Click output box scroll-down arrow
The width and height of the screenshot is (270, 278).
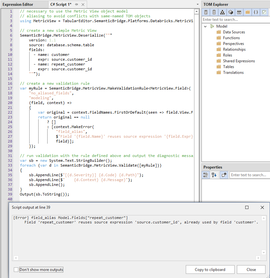coord(264,252)
